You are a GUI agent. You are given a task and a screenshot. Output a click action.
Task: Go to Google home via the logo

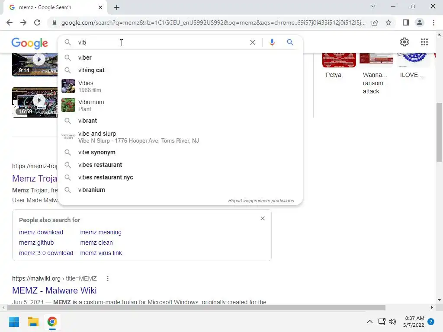pos(30,43)
